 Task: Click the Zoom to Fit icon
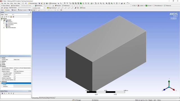pyautogui.click(x=107, y=3)
